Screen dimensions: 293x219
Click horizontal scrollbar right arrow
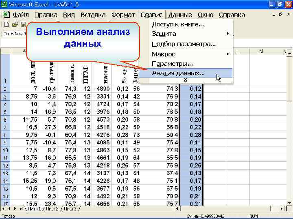[282, 209]
